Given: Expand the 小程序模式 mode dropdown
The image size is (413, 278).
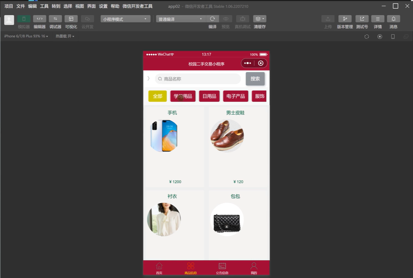Looking at the screenshot, I should [125, 19].
